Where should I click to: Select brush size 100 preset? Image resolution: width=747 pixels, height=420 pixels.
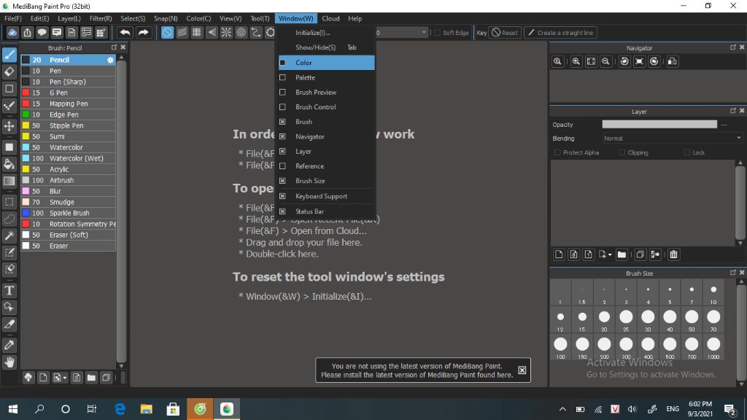(x=560, y=346)
